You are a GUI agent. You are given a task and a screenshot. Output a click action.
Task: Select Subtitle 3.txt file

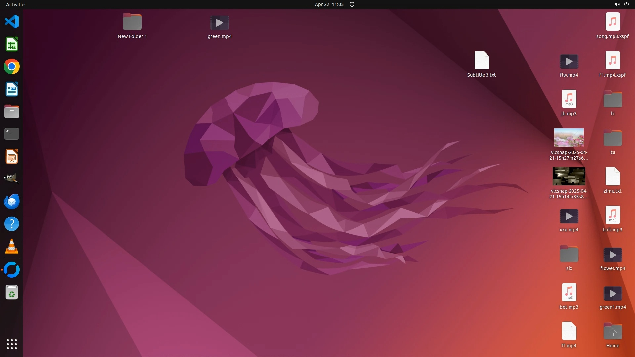tap(481, 61)
